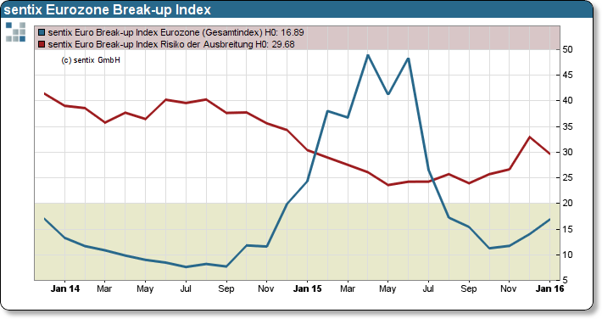
Task: Click the 'Jan 14' x-axis label
Action: [65, 288]
